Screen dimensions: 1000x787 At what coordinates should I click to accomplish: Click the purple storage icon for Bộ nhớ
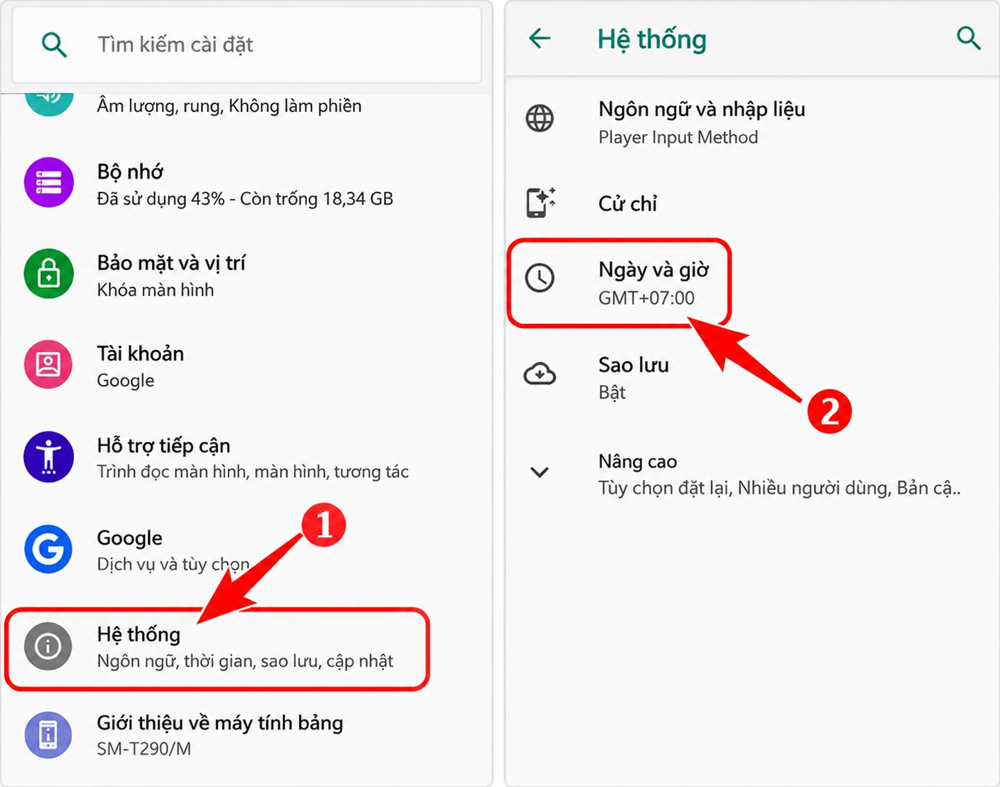click(49, 182)
